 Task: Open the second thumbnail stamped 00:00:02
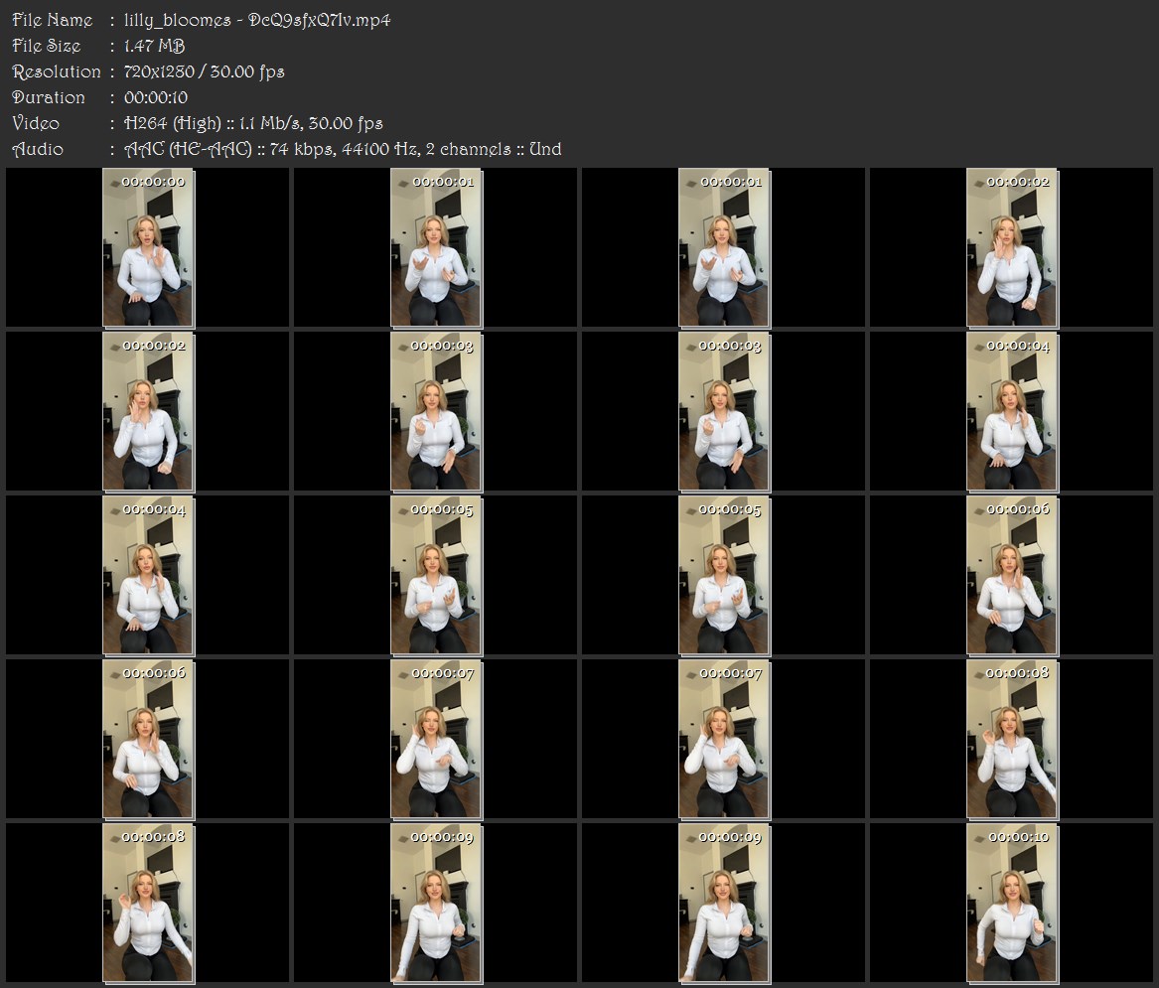(148, 412)
